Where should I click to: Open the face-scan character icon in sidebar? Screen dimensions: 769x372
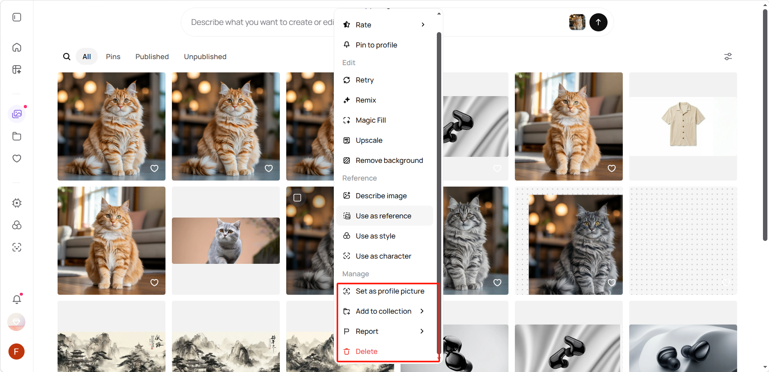coord(17,247)
